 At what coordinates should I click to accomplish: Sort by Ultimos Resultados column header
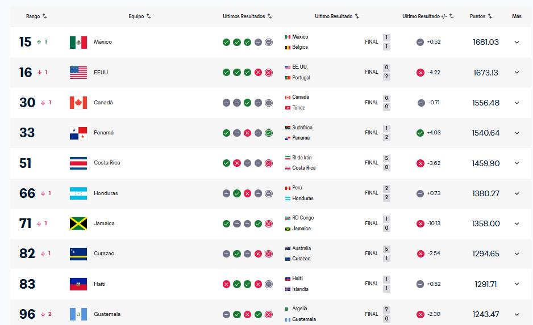pyautogui.click(x=247, y=16)
